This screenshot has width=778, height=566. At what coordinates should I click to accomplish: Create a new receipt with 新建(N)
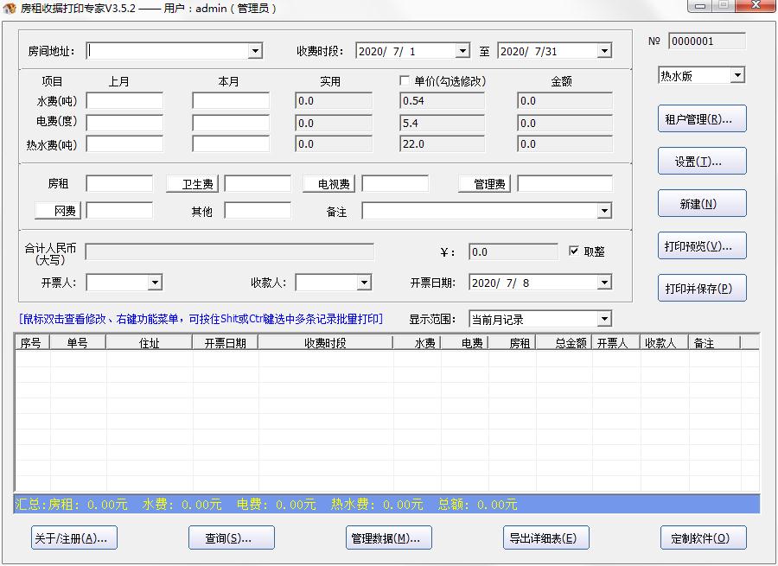click(702, 203)
